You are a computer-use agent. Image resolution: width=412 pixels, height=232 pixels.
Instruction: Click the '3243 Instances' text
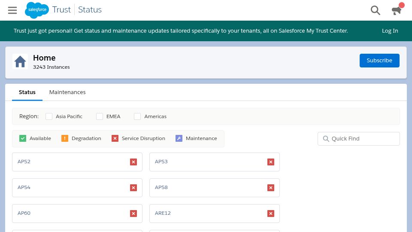click(x=51, y=67)
